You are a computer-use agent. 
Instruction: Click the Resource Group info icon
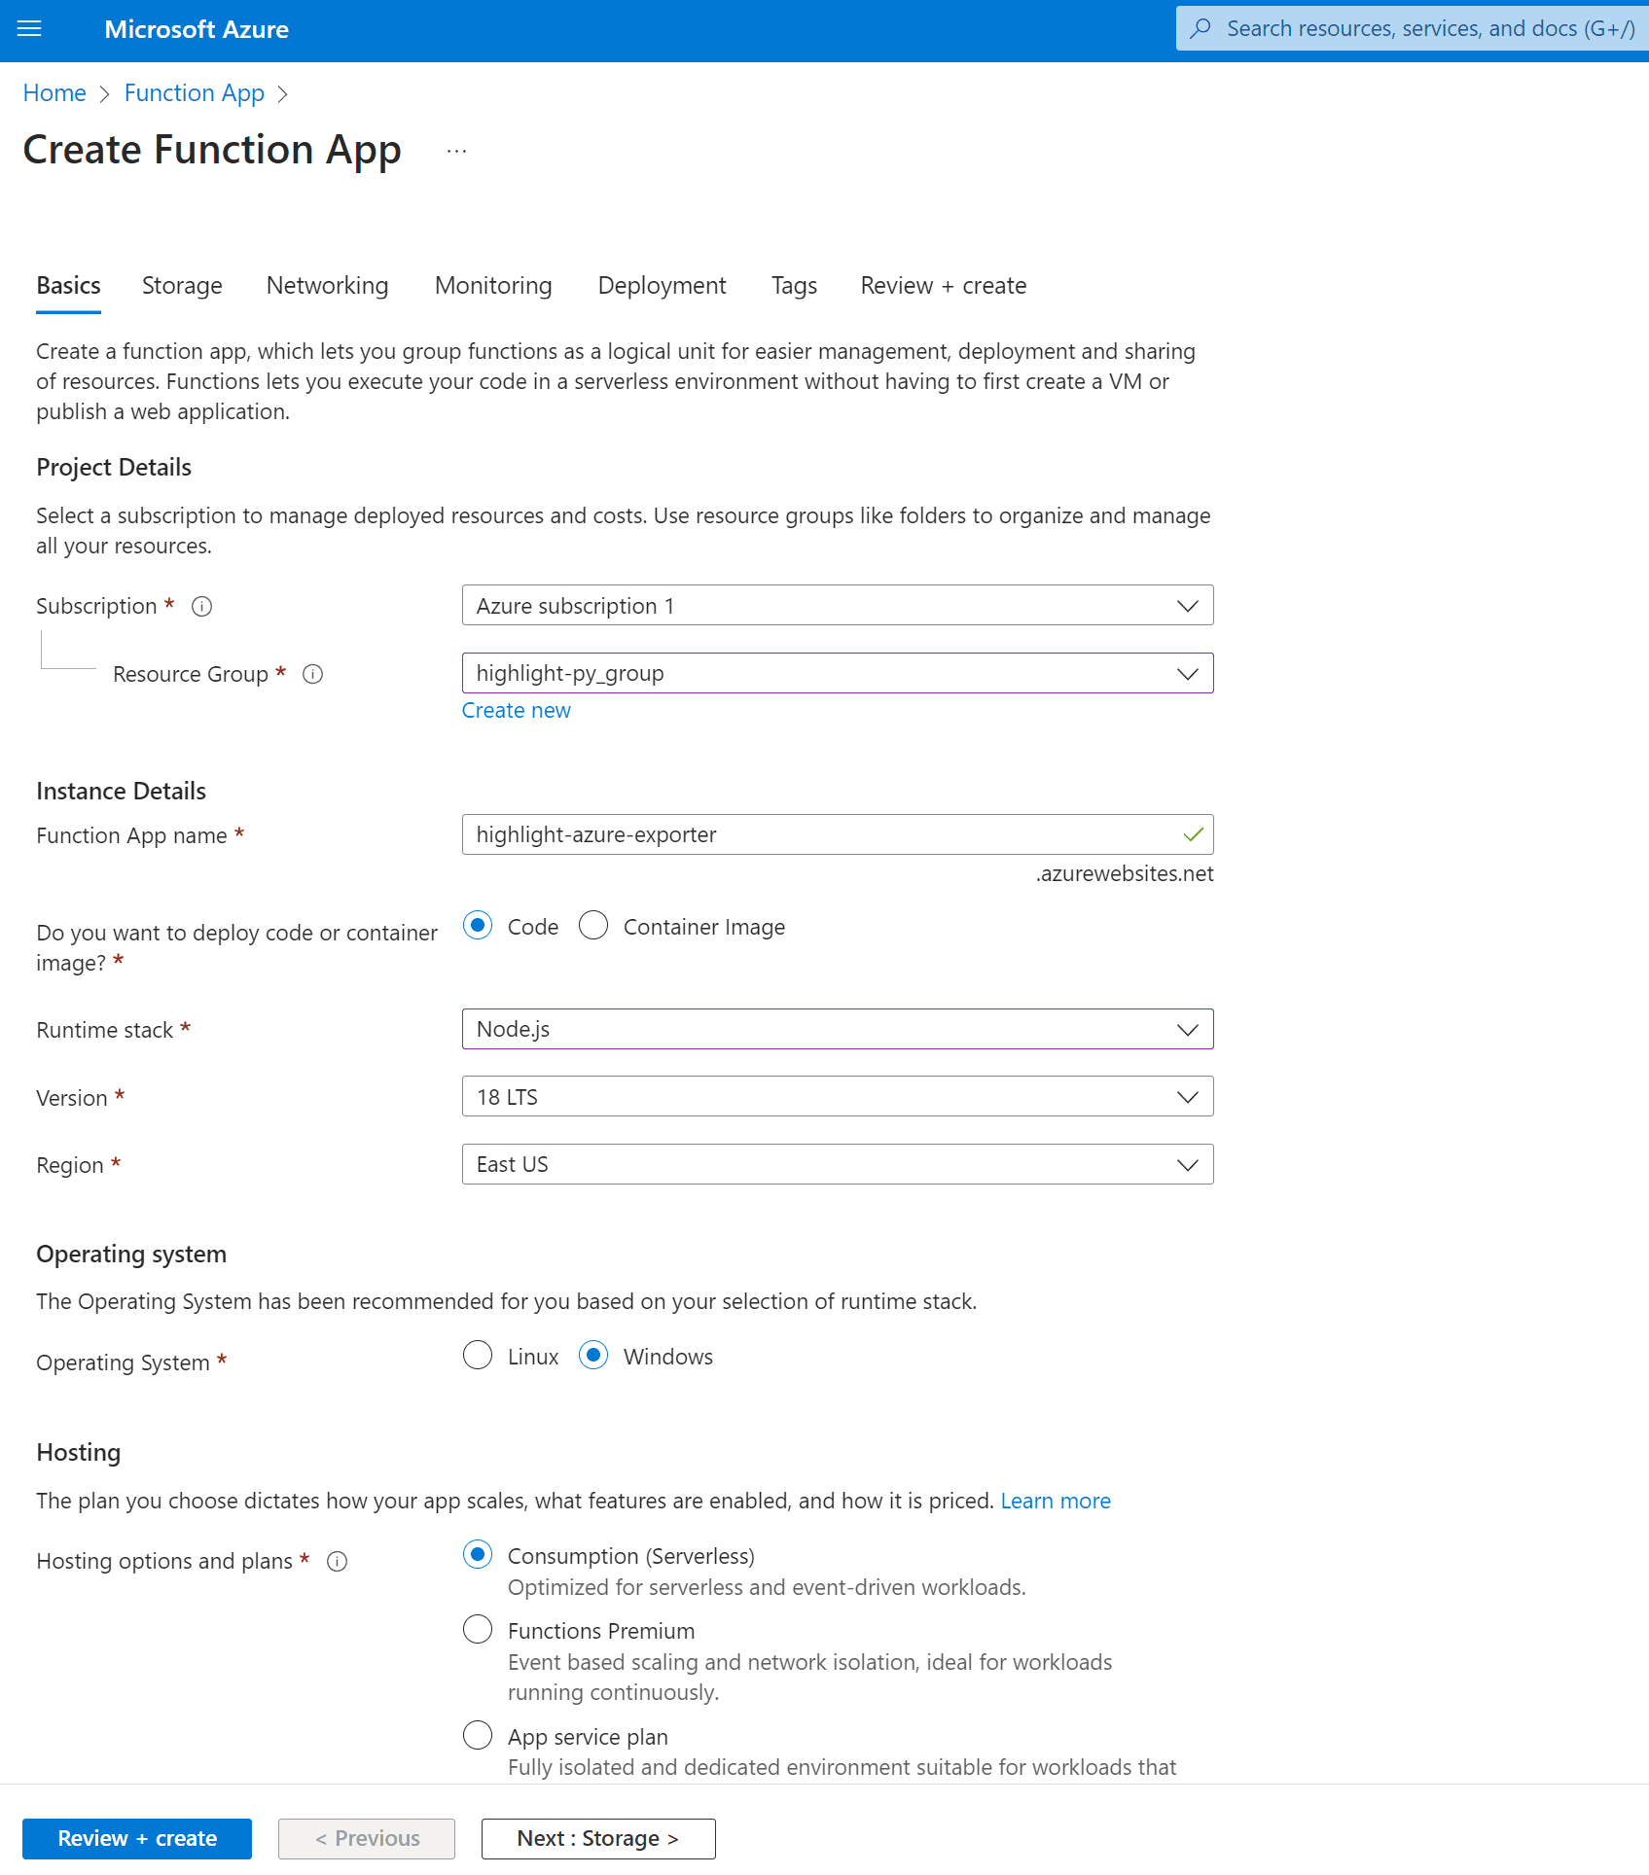click(x=312, y=675)
